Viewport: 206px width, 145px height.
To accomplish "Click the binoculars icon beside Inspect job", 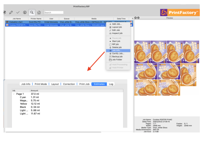I will (x=110, y=34).
